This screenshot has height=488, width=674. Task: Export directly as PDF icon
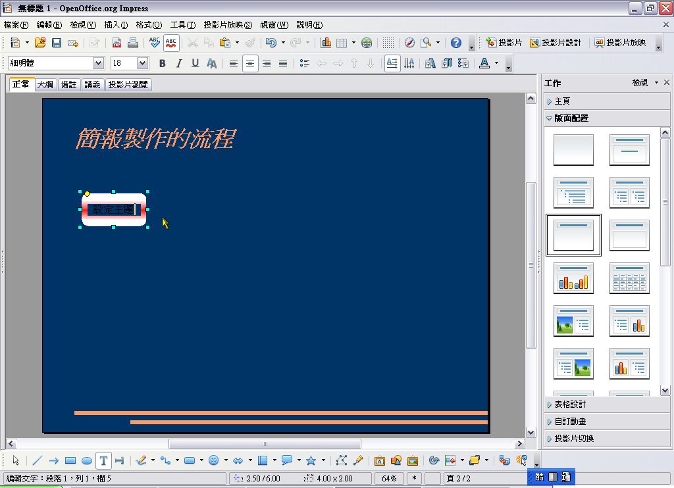[117, 43]
